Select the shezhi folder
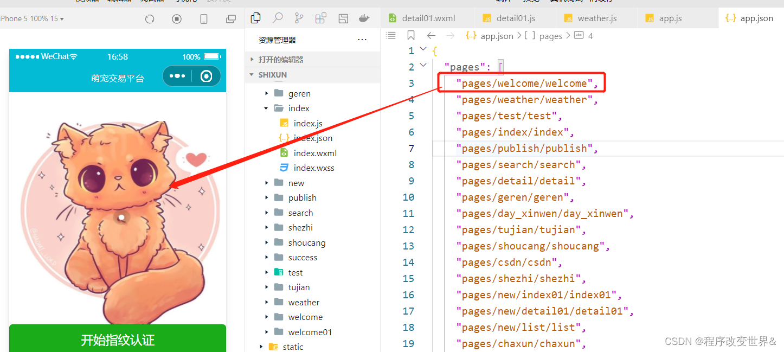The height and width of the screenshot is (352, 784). 300,228
